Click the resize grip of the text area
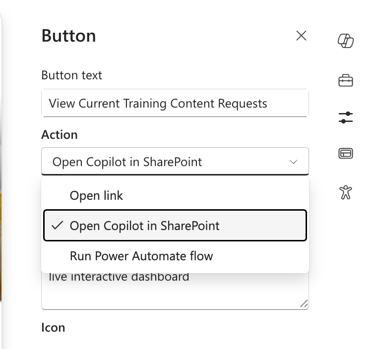The height and width of the screenshot is (349, 375). pos(304,304)
